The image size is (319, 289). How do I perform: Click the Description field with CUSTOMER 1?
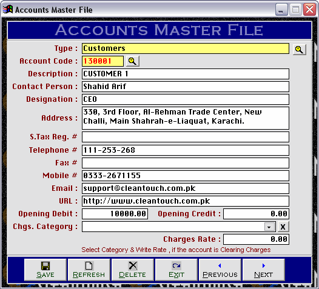coord(186,74)
